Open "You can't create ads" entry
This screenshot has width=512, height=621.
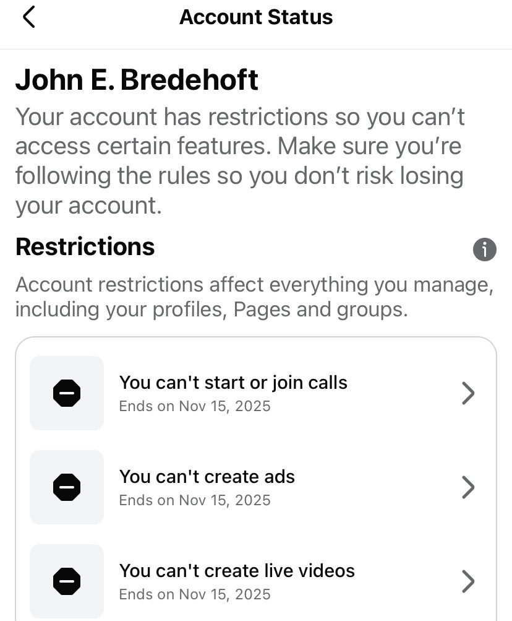pyautogui.click(x=207, y=477)
